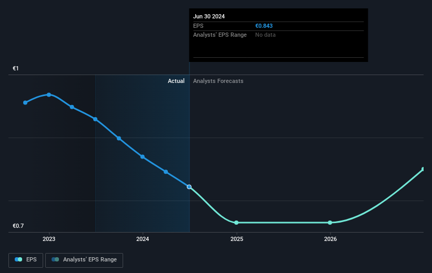Toggle the Analysts' EPS Range legend series
Viewport: 432px width, 273px height.
[x=84, y=260]
